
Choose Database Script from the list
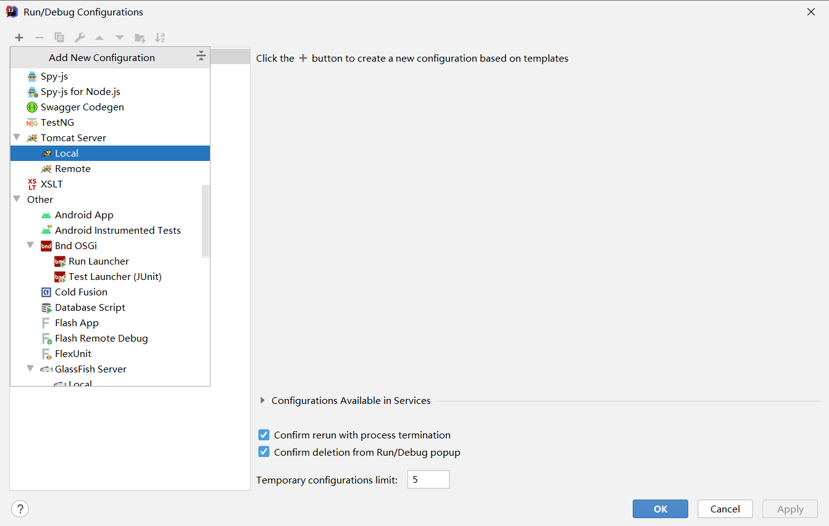(90, 308)
